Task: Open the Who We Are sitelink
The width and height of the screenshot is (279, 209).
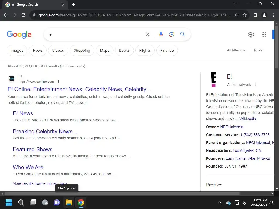Action: tap(28, 167)
